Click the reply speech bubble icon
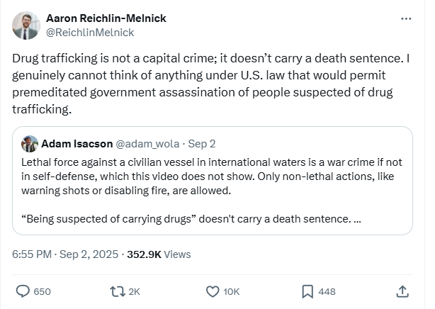This screenshot has width=435, height=309. pos(23,291)
